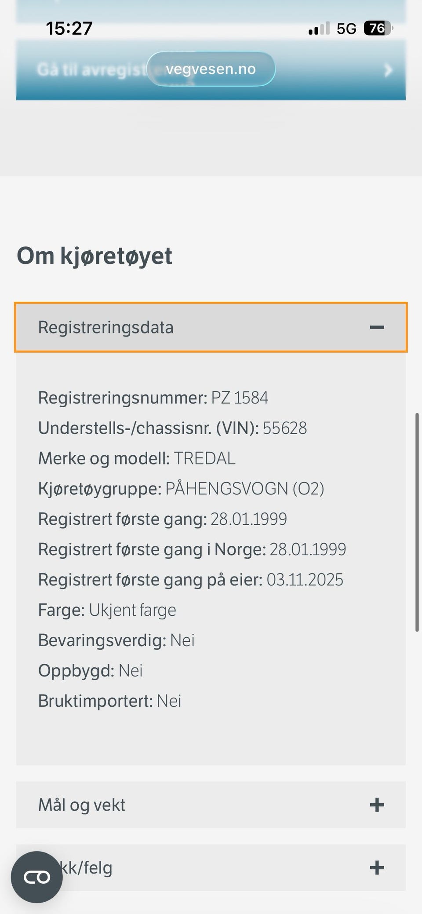Click the minus icon beside Registreringsdata
422x914 pixels.
[377, 327]
